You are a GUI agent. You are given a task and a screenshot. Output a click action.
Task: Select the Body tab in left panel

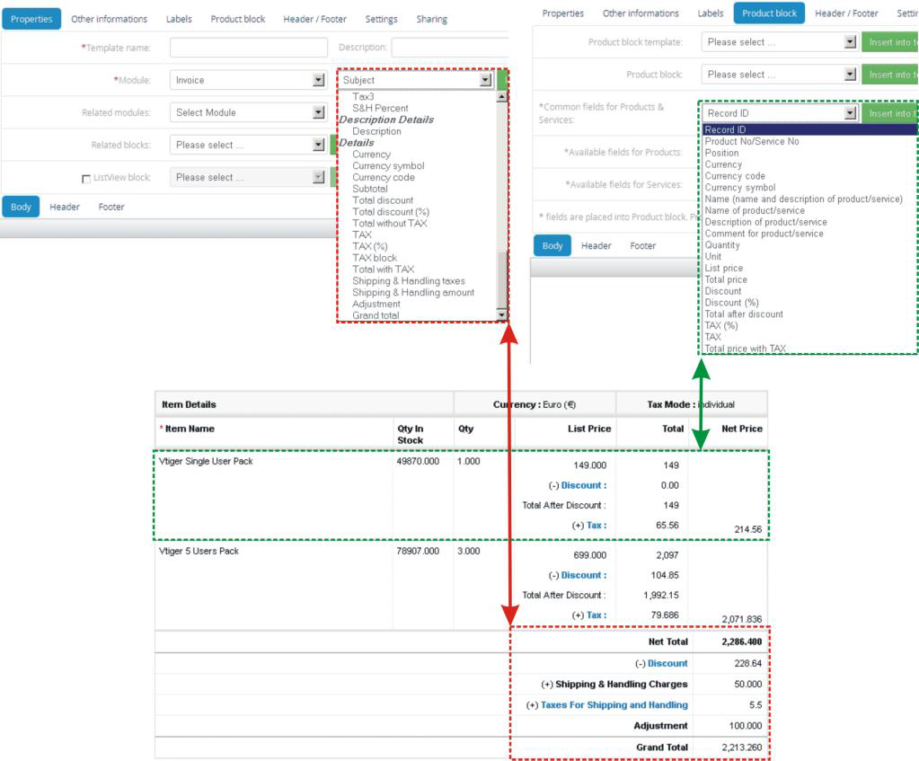point(21,207)
